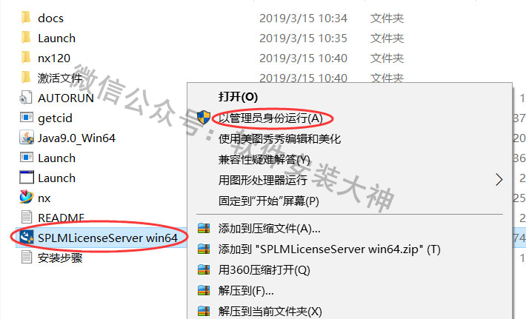Select the docs file name
This screenshot has width=526, height=319.
coord(50,18)
